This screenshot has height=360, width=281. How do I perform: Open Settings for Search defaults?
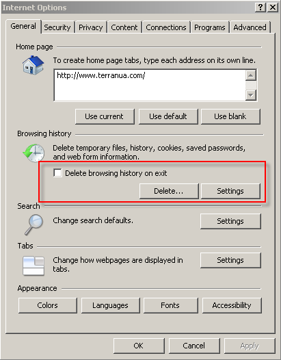[230, 221]
